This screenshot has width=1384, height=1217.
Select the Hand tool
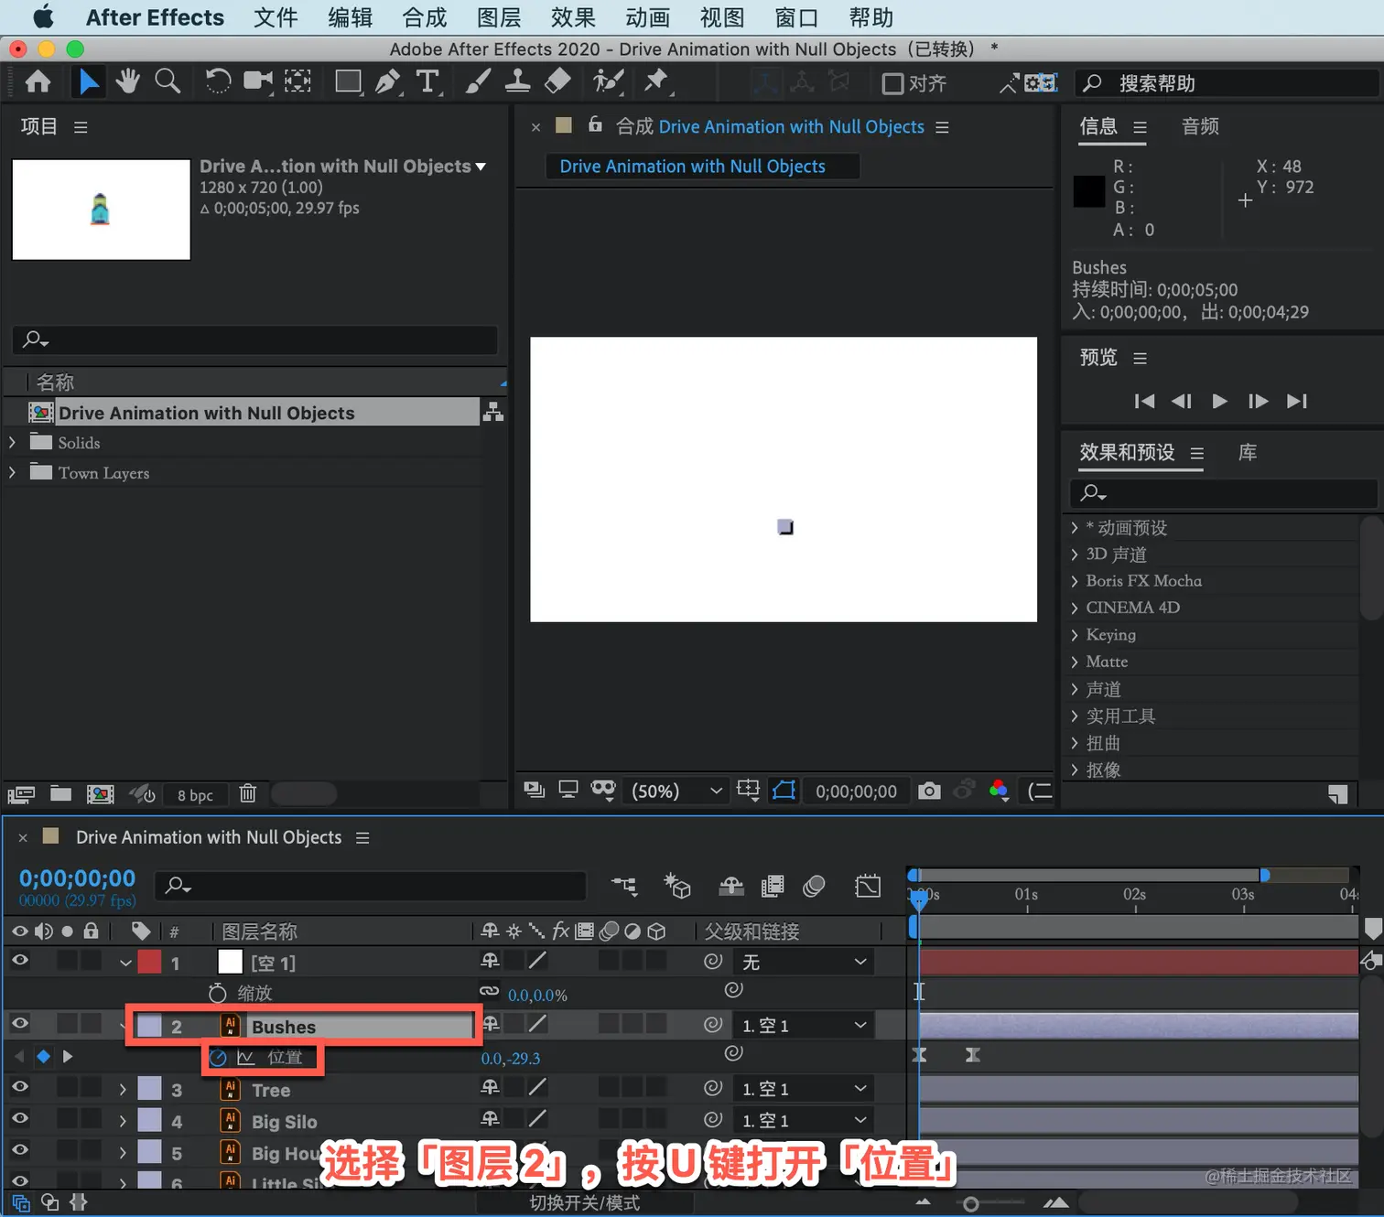127,81
